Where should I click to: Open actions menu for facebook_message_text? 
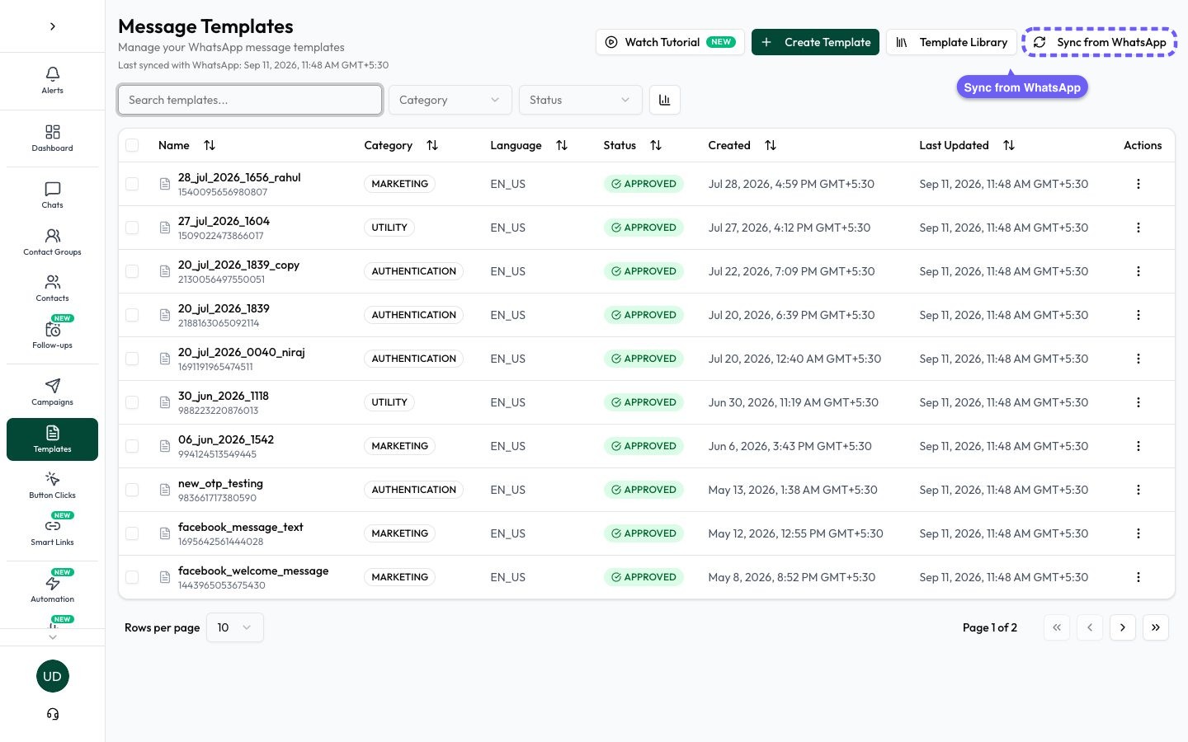coord(1138,533)
